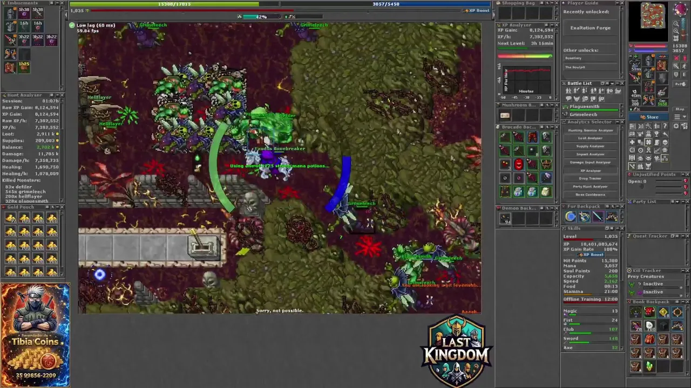This screenshot has width=691, height=388.
Task: Click the analytics chart sidebar icon
Action: [656, 150]
